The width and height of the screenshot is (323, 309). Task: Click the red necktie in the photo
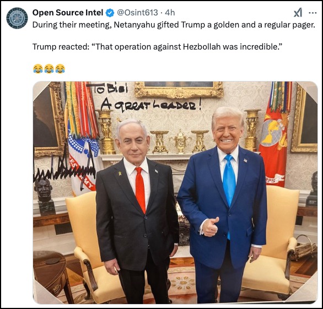point(141,190)
